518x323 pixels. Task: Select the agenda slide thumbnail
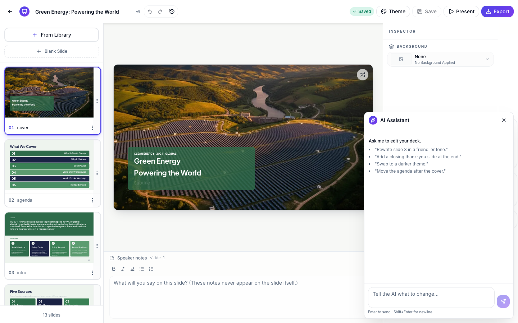(x=50, y=165)
